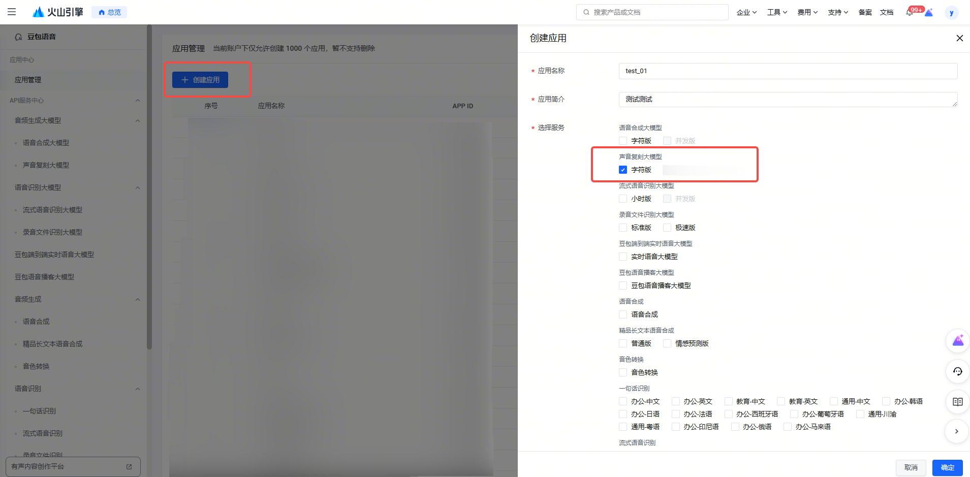Enable the 实时语音大模型 checkbox
Viewport: 970px width, 477px height.
pyautogui.click(x=623, y=257)
